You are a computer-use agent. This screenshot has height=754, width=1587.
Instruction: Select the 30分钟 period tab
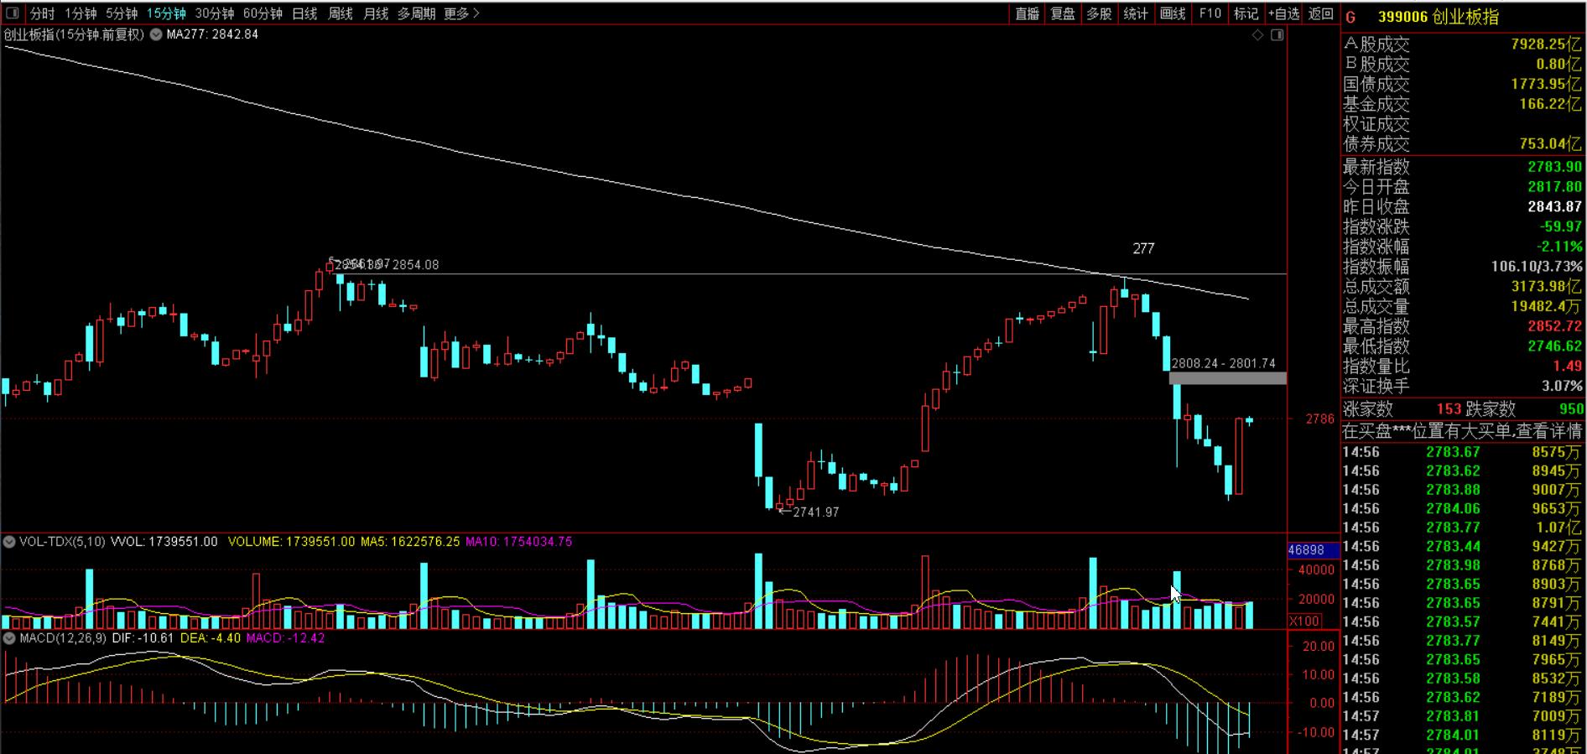pyautogui.click(x=215, y=13)
